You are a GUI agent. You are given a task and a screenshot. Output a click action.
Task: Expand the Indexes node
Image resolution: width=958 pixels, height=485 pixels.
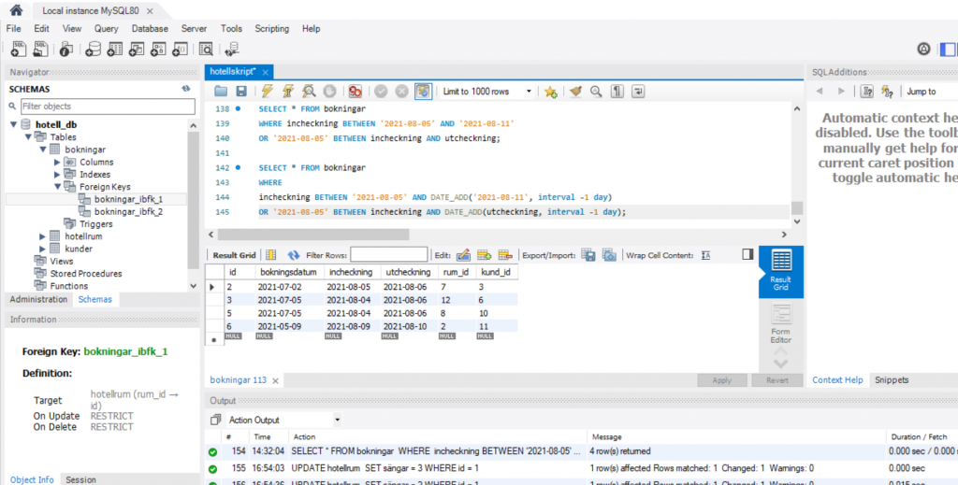57,175
